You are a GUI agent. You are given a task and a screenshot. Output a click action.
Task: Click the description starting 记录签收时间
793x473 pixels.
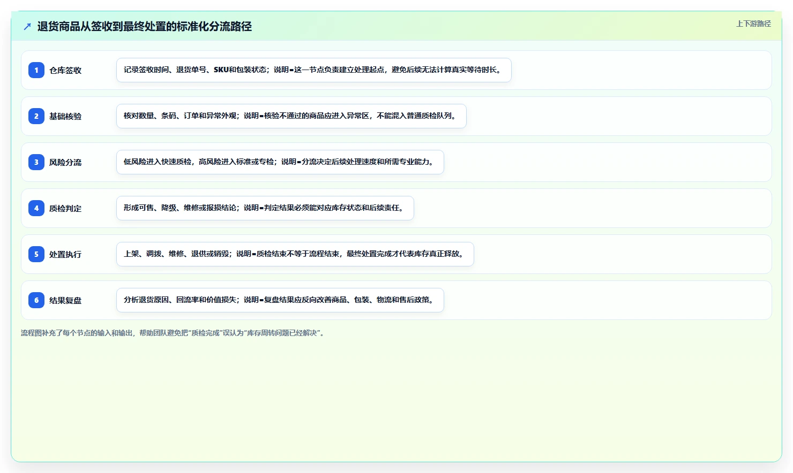tap(314, 70)
